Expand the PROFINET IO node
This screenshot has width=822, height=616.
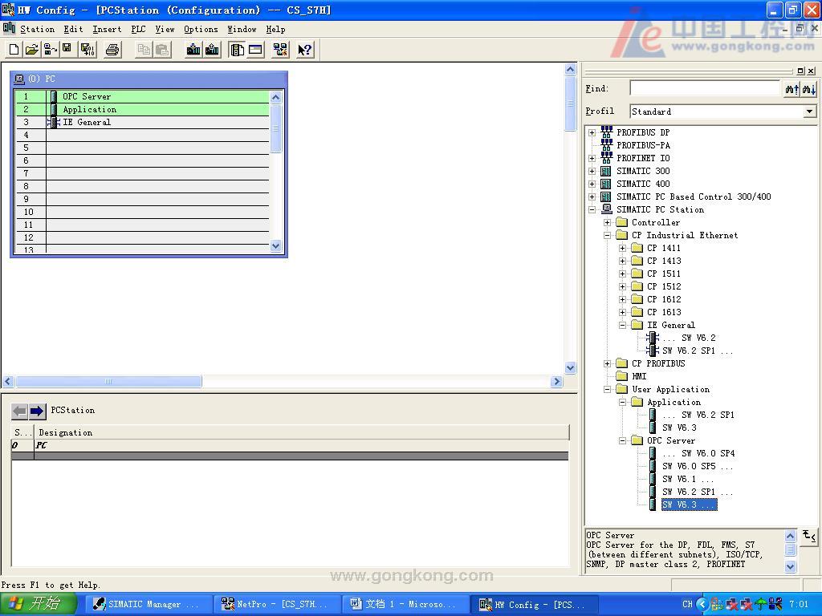click(x=592, y=159)
